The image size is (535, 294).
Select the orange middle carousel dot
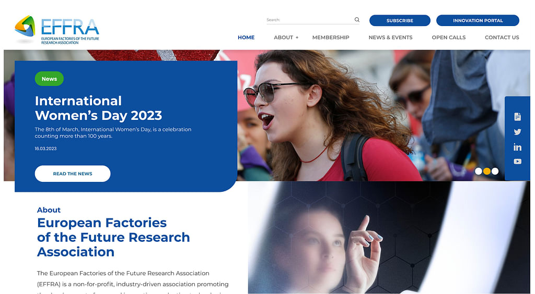(487, 171)
